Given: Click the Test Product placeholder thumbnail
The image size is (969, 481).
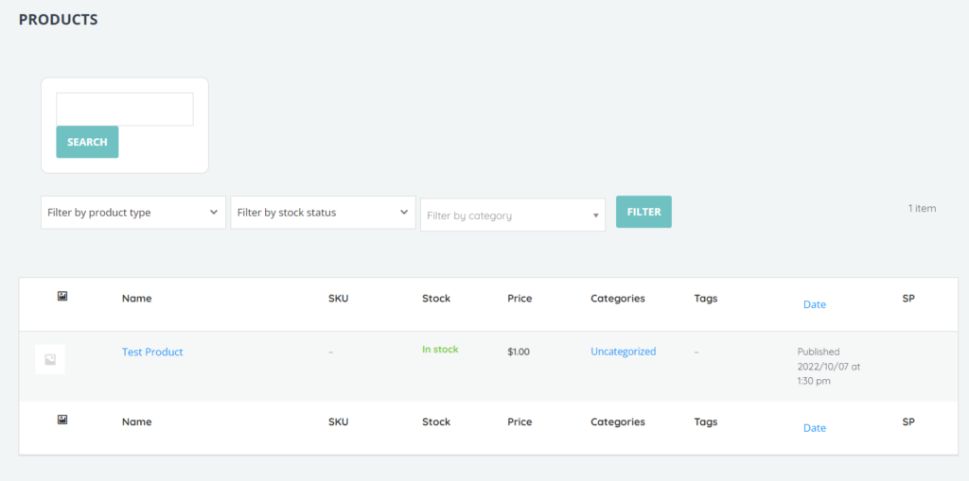Looking at the screenshot, I should click(x=50, y=359).
